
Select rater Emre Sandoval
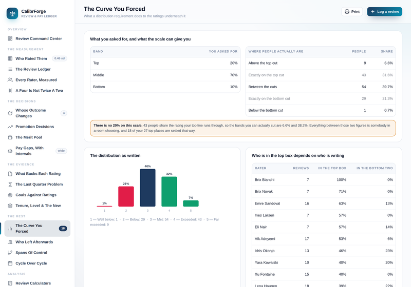324,203
